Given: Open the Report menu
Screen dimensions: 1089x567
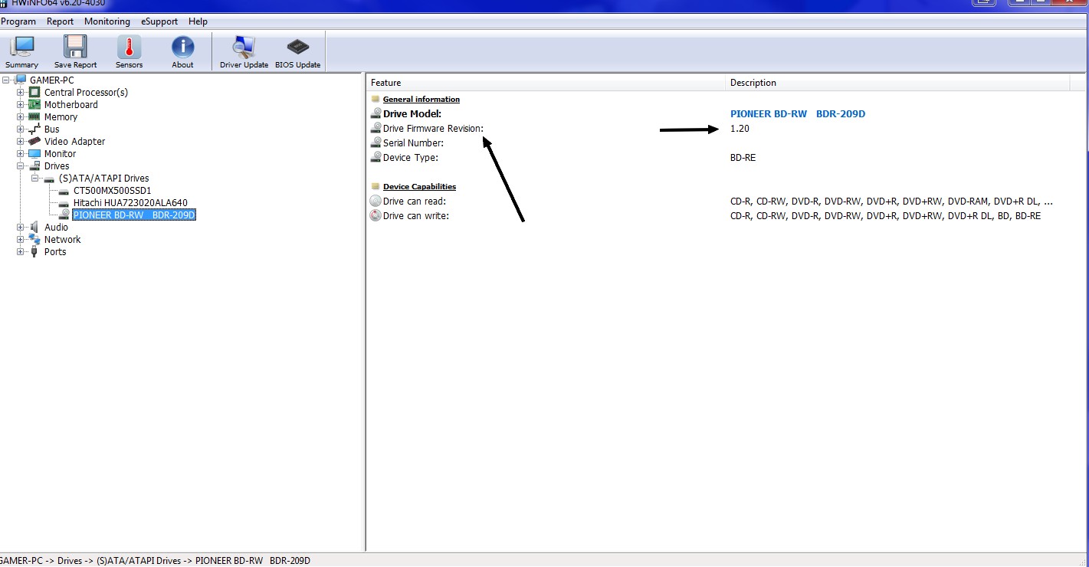Looking at the screenshot, I should (x=60, y=21).
